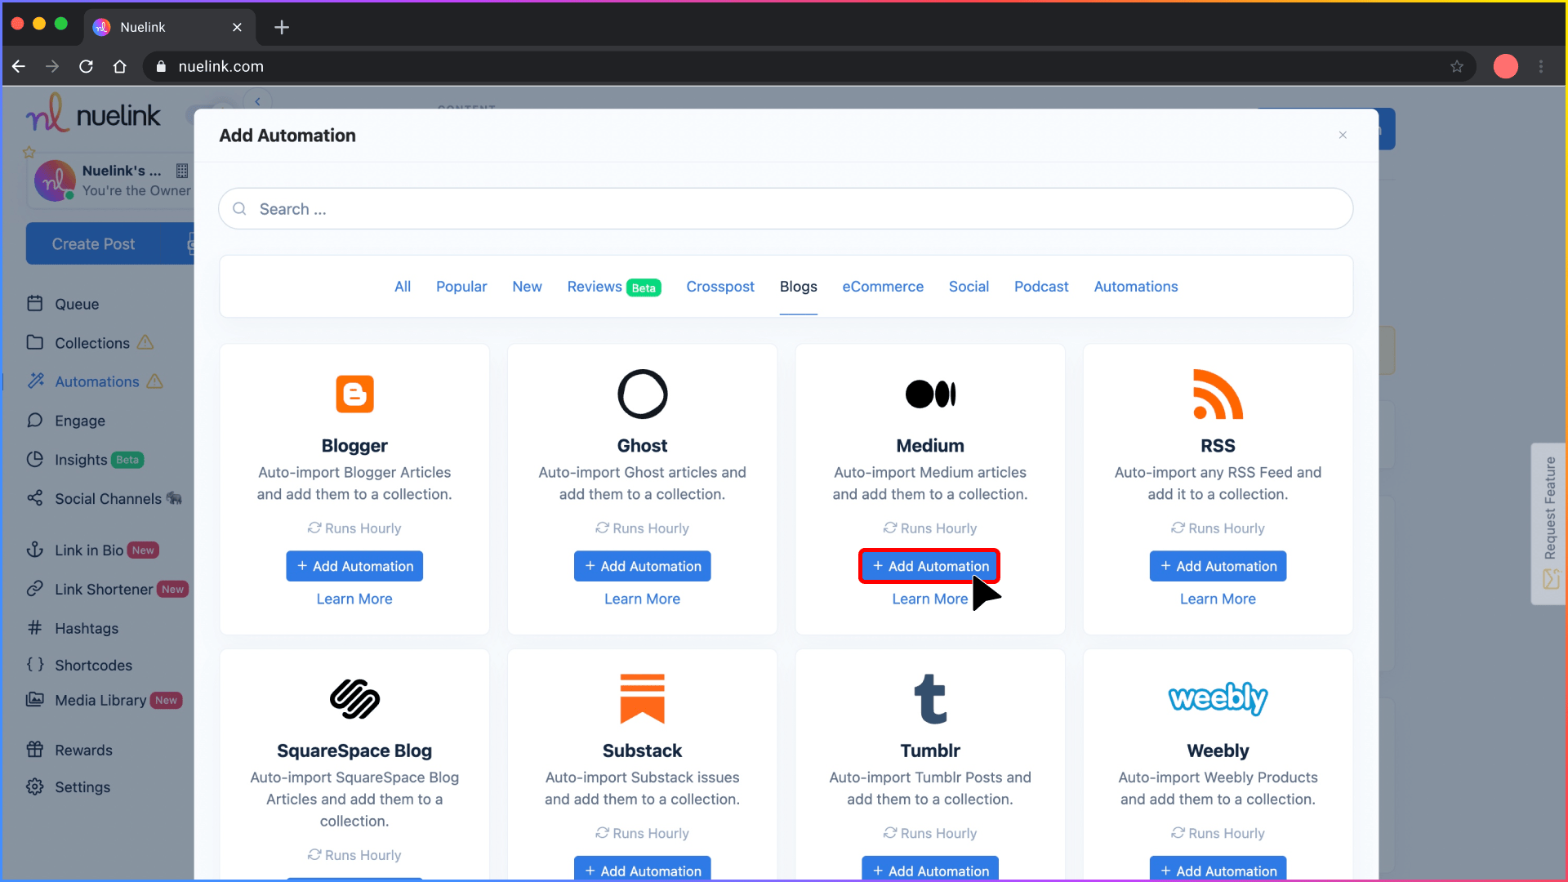Viewport: 1568px width, 882px height.
Task: Click the Link in Bio anchor icon
Action: (34, 550)
